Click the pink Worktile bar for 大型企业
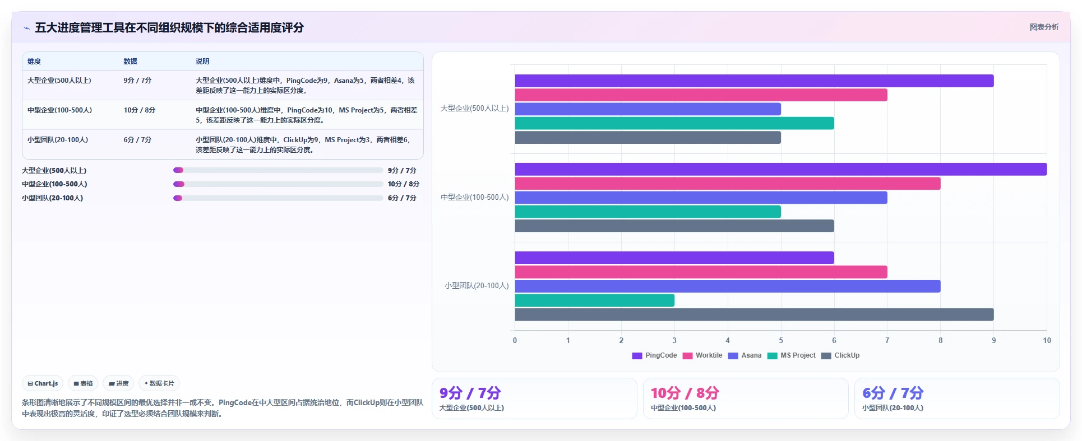This screenshot has height=441, width=1082. point(701,95)
